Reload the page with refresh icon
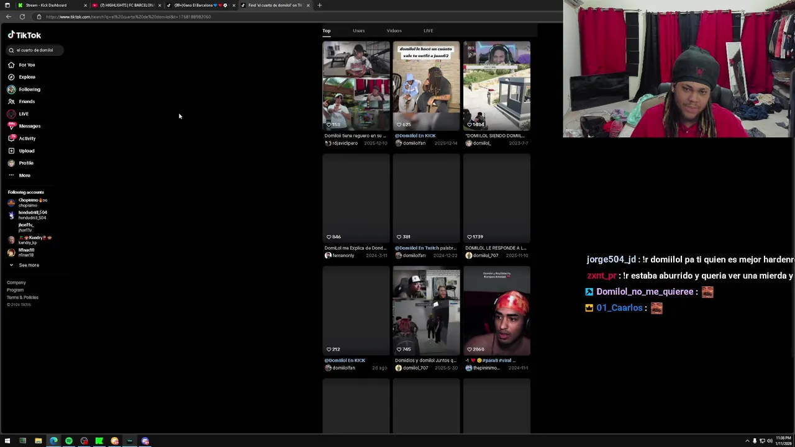 click(x=22, y=17)
